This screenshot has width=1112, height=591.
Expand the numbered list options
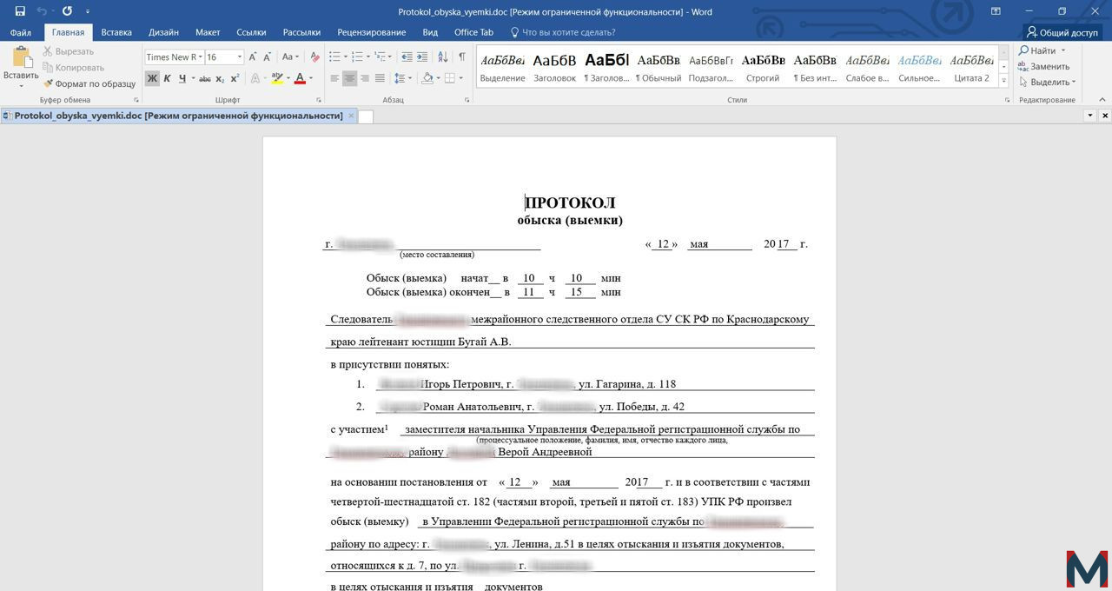[367, 57]
